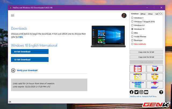Select the New Additions radio button
This screenshot has width=172, height=109.
pyautogui.click(x=132, y=44)
